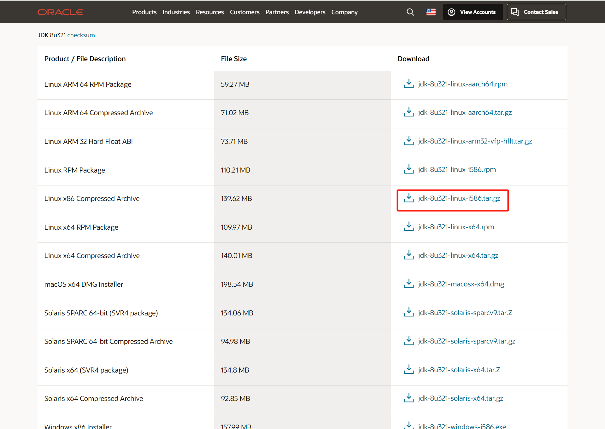Click the user icon beside View Accounts
The image size is (605, 429).
451,12
